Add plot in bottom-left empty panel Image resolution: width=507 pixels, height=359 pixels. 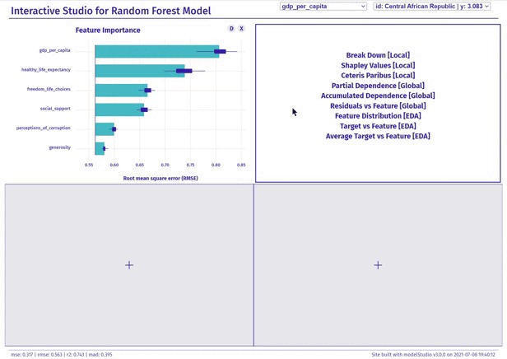tap(129, 265)
